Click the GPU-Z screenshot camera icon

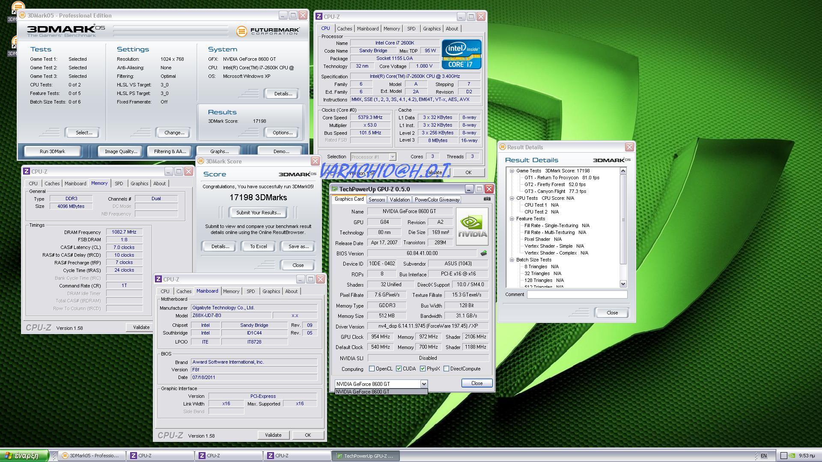tap(487, 199)
